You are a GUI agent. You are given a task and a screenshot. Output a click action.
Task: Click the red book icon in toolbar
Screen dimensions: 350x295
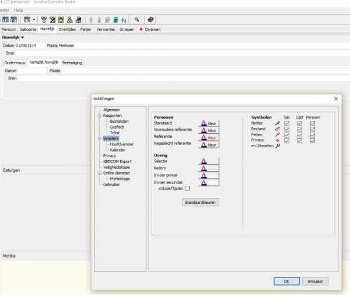151,19
